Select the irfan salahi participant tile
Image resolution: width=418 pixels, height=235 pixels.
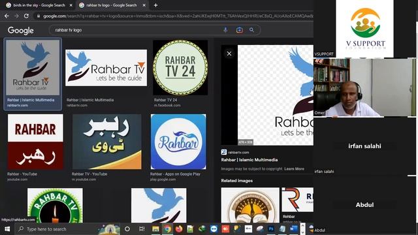364,146
